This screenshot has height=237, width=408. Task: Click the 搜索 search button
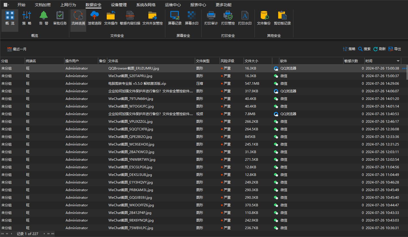364,49
